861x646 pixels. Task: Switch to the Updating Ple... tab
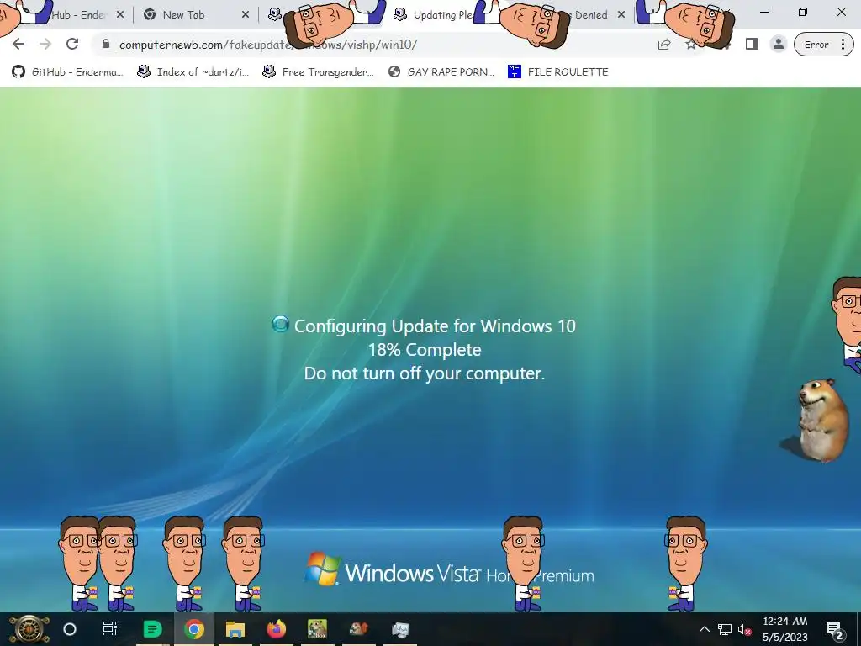(443, 15)
